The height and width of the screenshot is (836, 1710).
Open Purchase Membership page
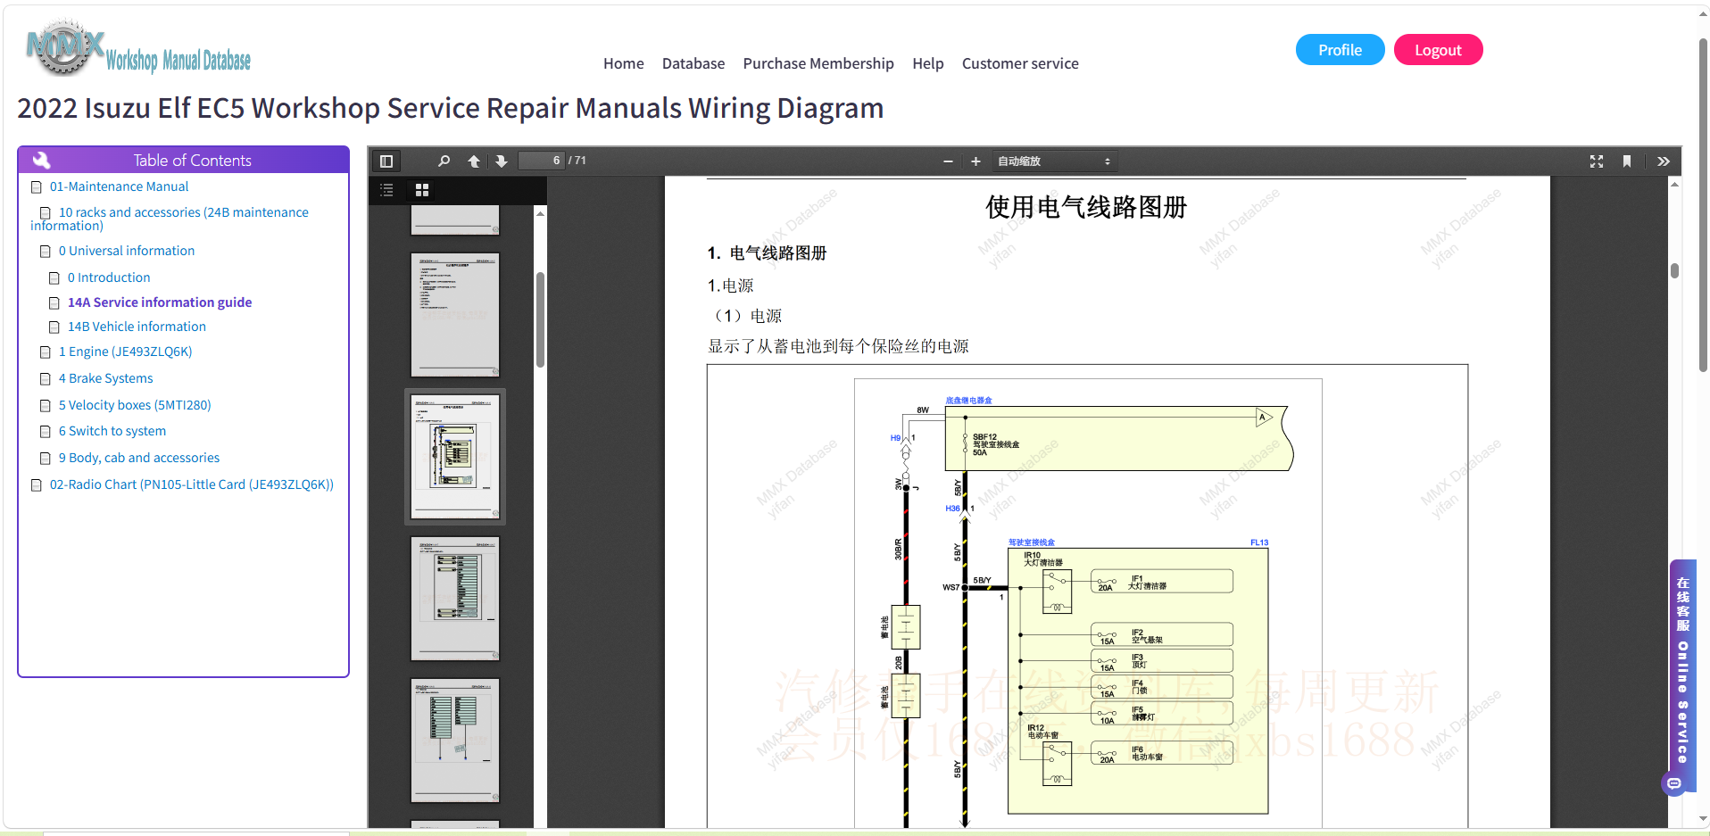click(818, 63)
